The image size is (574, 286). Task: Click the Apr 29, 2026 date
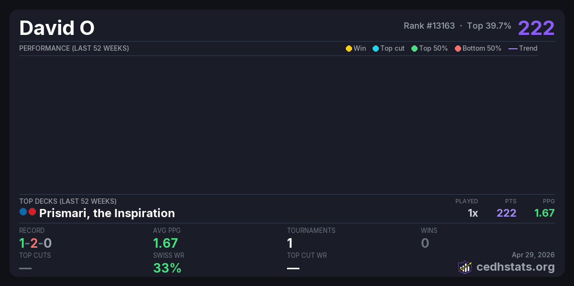(x=533, y=255)
